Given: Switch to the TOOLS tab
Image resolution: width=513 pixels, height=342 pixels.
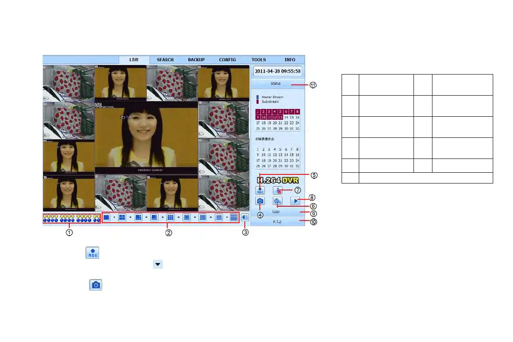Looking at the screenshot, I should click(259, 60).
